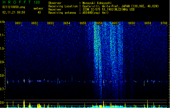The height and width of the screenshot is (108, 170).
Task: Click the 0652 time marker
Action: [x=35, y=23]
